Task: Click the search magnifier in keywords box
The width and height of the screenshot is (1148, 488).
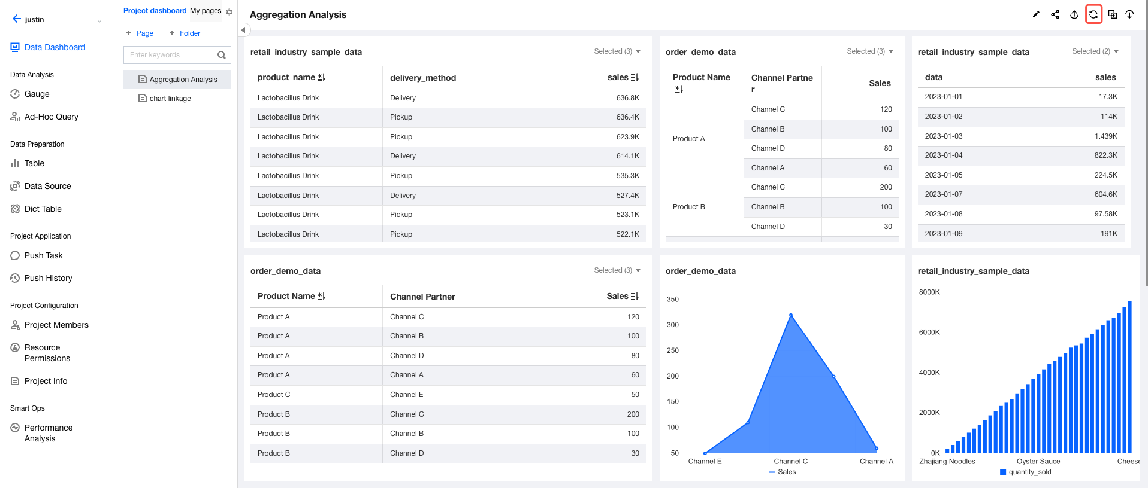Action: (222, 55)
